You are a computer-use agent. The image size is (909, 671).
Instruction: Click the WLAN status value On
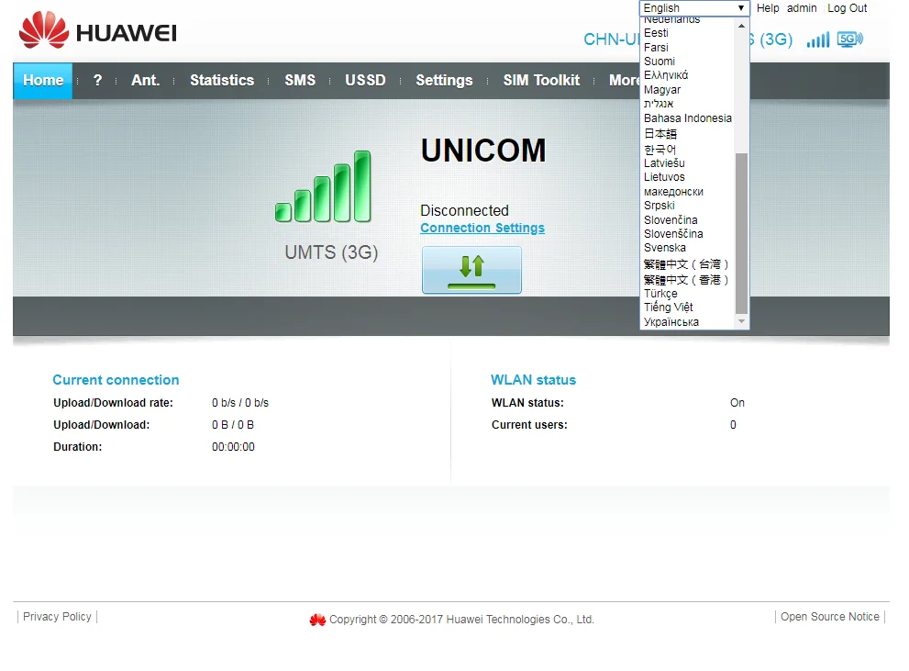[737, 403]
